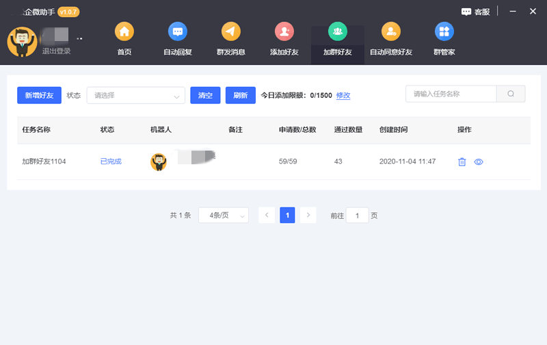Delete task 加群好友1104 with trash icon

[462, 162]
